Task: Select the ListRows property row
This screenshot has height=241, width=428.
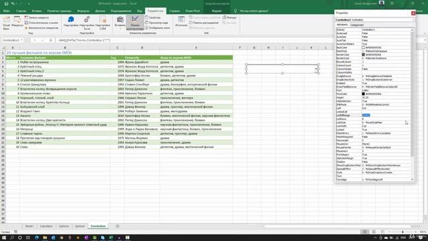Action: click(373, 119)
